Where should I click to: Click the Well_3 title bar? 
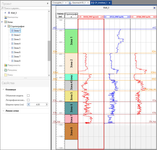pyautogui.click(x=106, y=8)
